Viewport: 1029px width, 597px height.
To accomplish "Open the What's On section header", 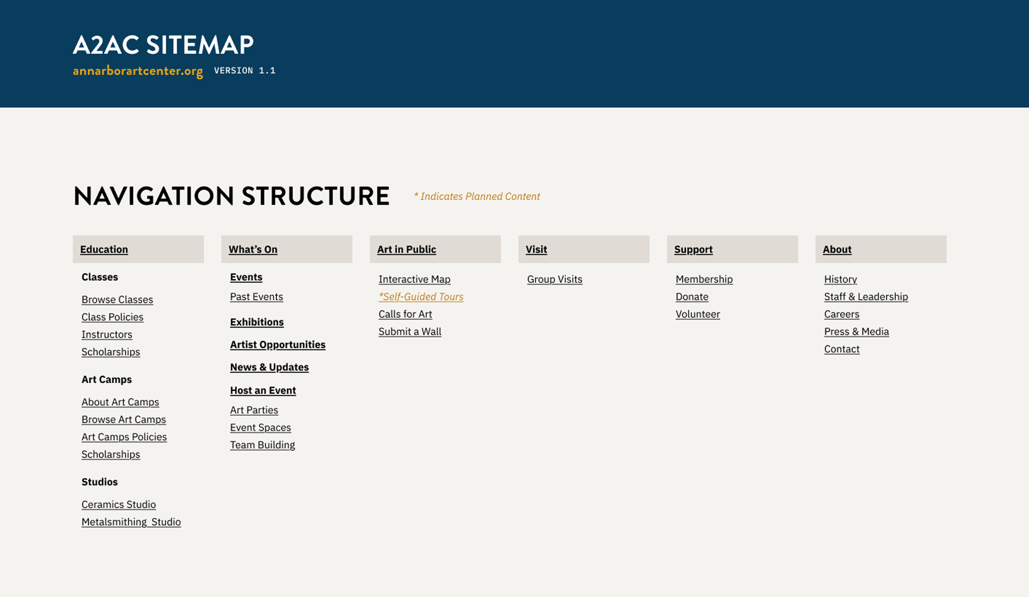I will pos(253,249).
